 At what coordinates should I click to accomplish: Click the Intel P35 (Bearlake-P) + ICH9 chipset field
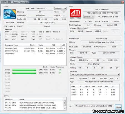point(101,42)
